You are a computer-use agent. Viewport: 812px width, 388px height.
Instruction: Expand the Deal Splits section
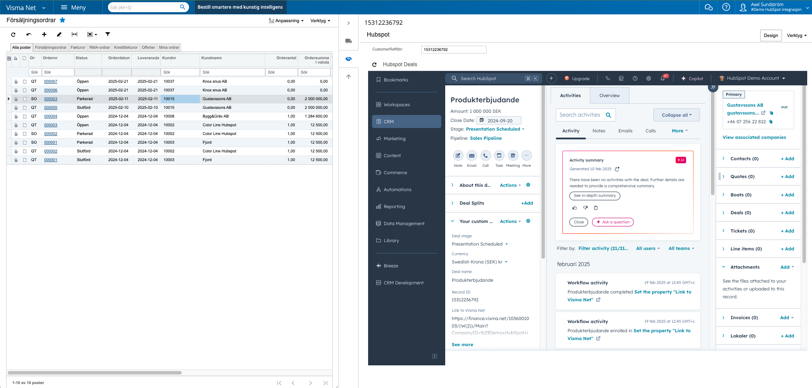[453, 203]
